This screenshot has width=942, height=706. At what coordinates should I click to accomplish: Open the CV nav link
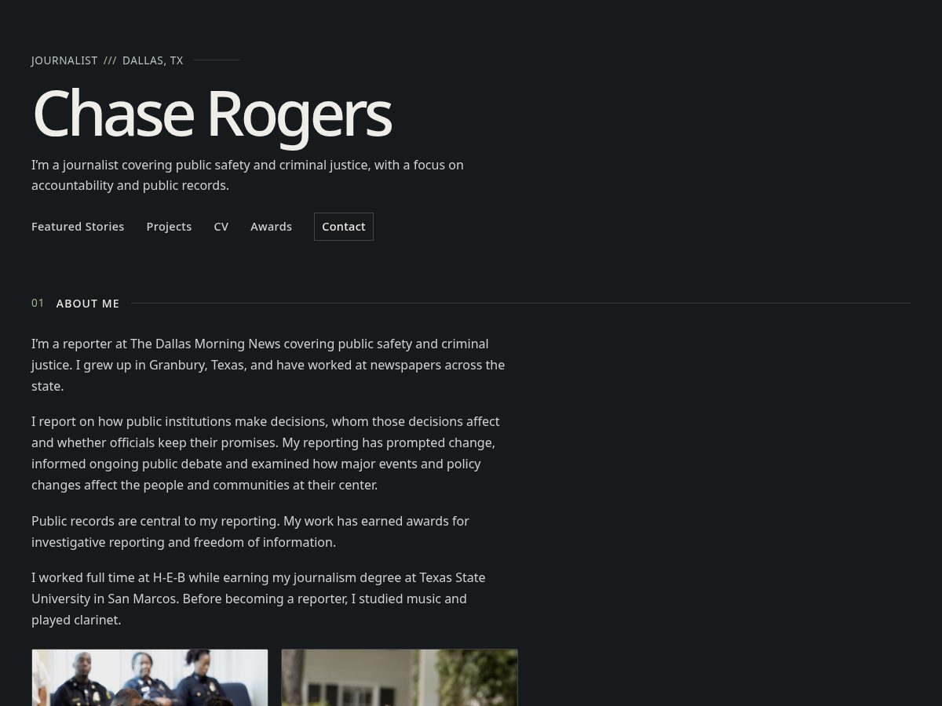[221, 227]
